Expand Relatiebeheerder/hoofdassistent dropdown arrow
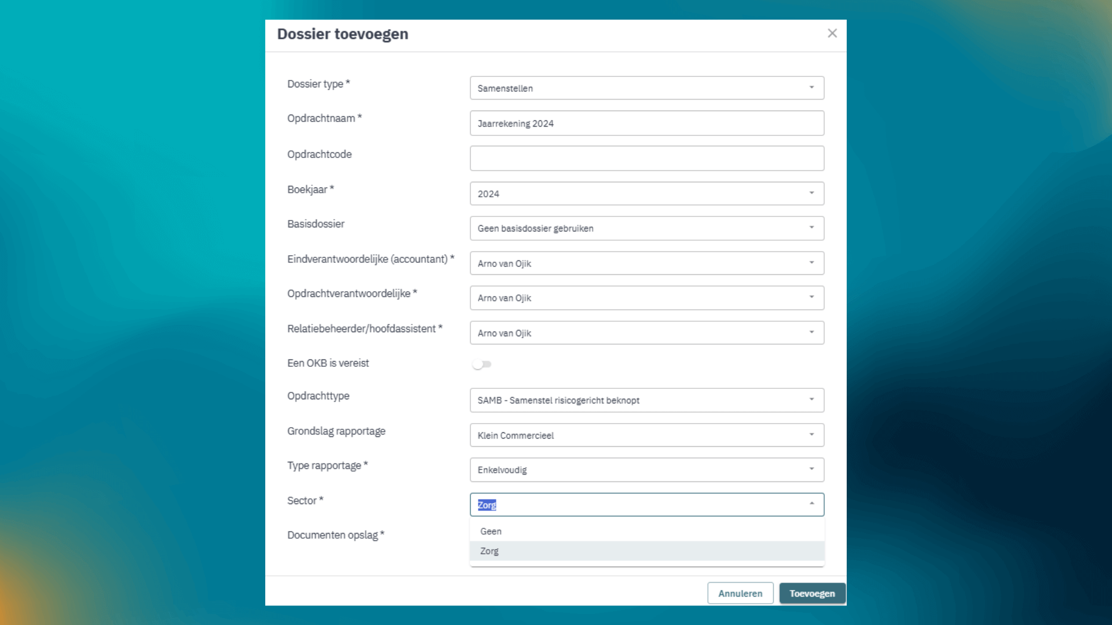The width and height of the screenshot is (1112, 625). (811, 332)
